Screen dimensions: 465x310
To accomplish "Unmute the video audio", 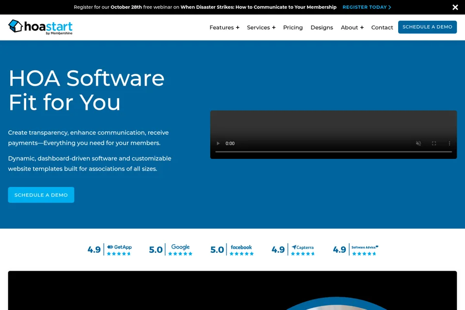I will coord(418,143).
